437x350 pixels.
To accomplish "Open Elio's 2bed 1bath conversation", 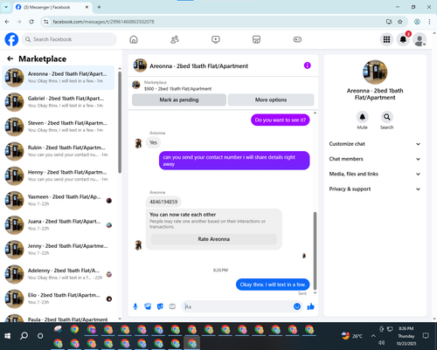I will click(x=59, y=299).
